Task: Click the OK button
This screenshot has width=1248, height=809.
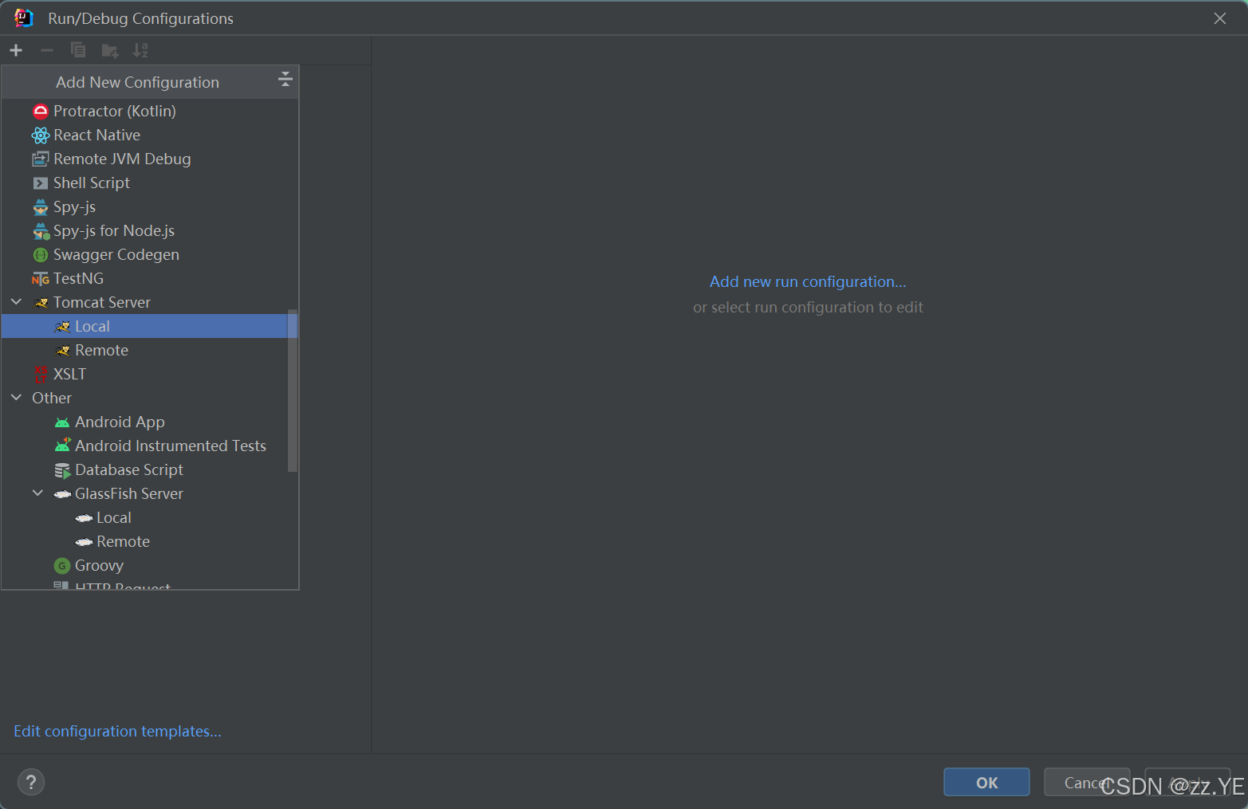Action: click(986, 782)
